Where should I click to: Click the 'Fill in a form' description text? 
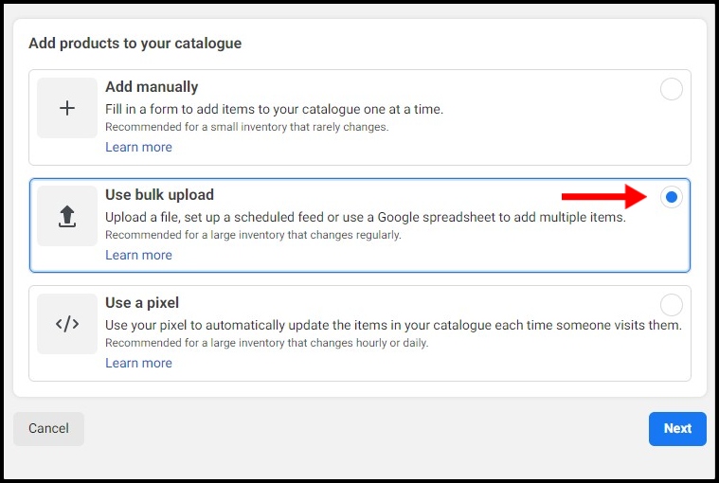274,110
